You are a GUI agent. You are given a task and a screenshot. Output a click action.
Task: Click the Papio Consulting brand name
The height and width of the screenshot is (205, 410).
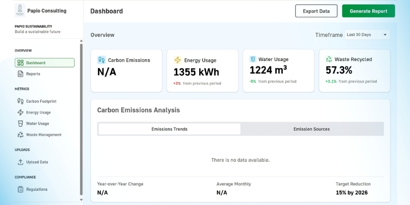point(47,11)
